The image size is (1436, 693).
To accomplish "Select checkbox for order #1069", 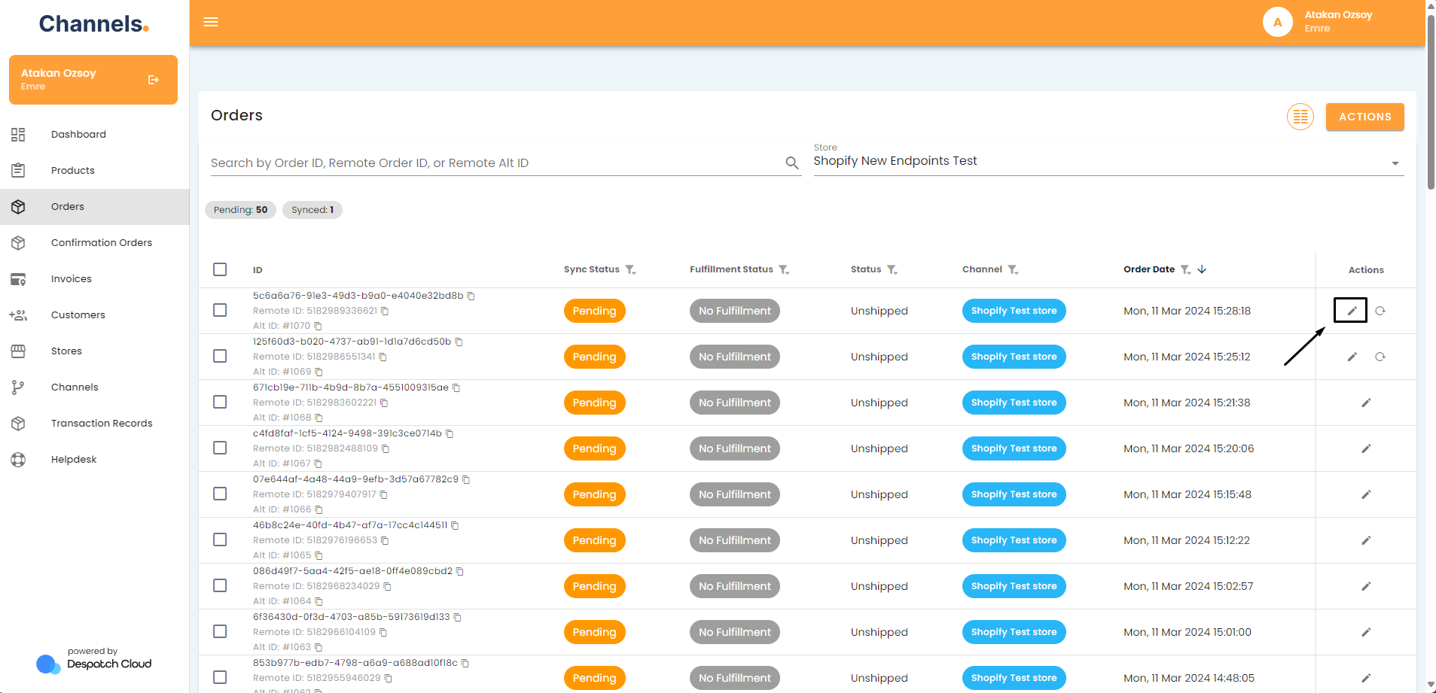I will 220,356.
